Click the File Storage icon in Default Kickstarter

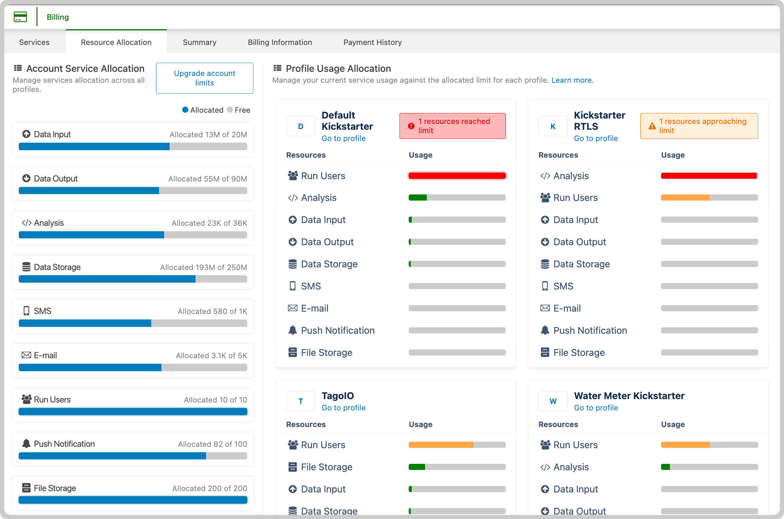pyautogui.click(x=293, y=352)
